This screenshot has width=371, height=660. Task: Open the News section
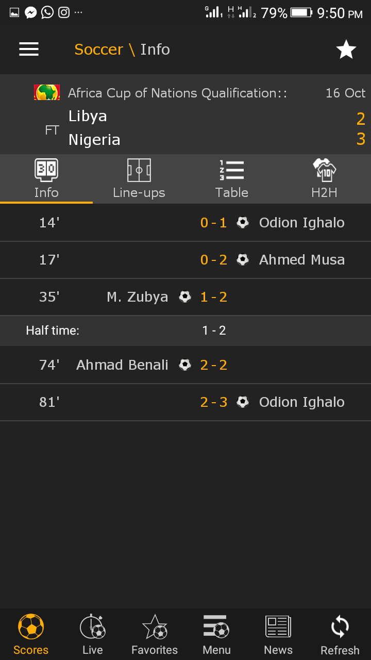click(278, 634)
